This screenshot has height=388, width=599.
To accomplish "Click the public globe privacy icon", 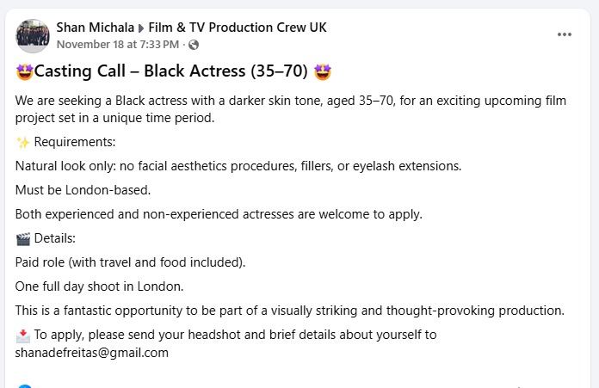I will pos(194,45).
